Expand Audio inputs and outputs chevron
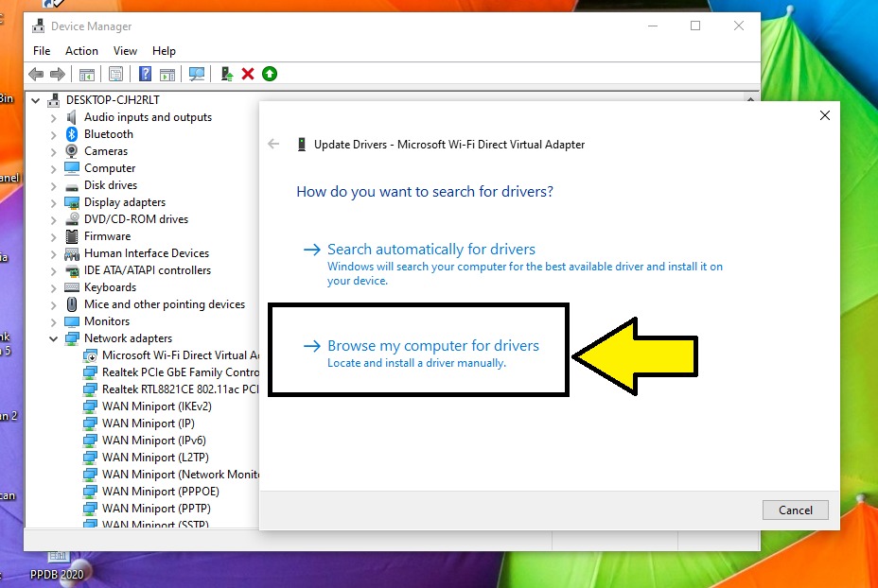The width and height of the screenshot is (878, 588). (54, 118)
